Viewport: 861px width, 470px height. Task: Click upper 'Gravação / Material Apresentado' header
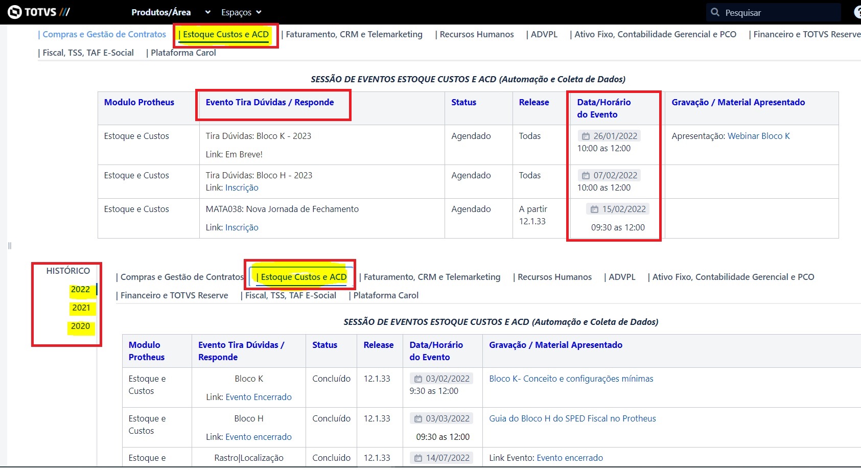pyautogui.click(x=738, y=102)
